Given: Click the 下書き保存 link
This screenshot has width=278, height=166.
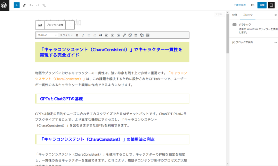Looking at the screenshot, I should tap(239, 5).
